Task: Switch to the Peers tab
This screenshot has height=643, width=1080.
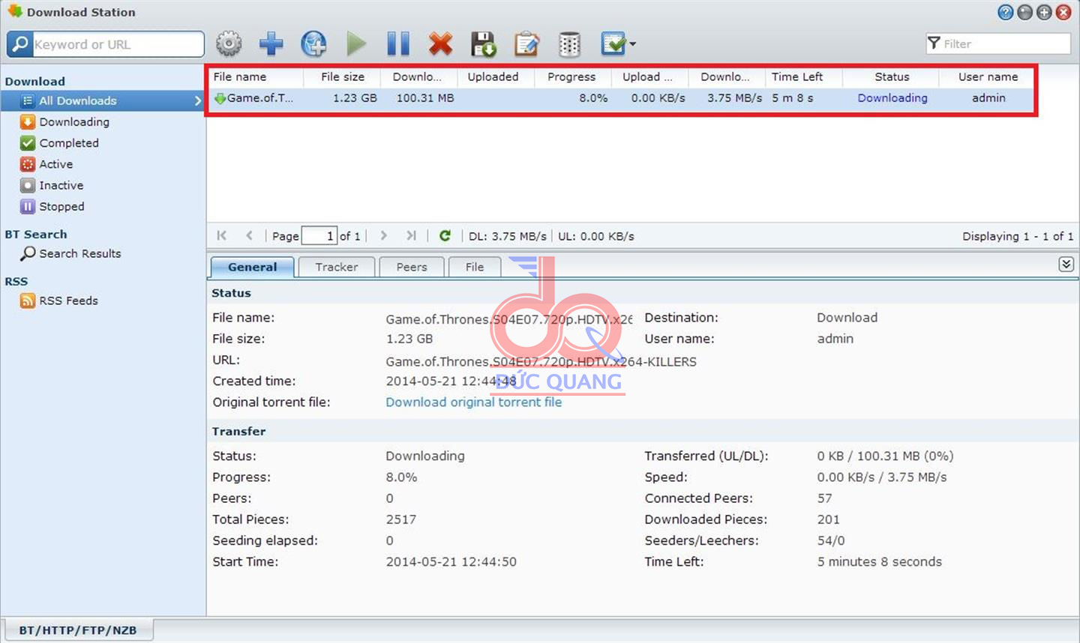Action: [x=412, y=267]
